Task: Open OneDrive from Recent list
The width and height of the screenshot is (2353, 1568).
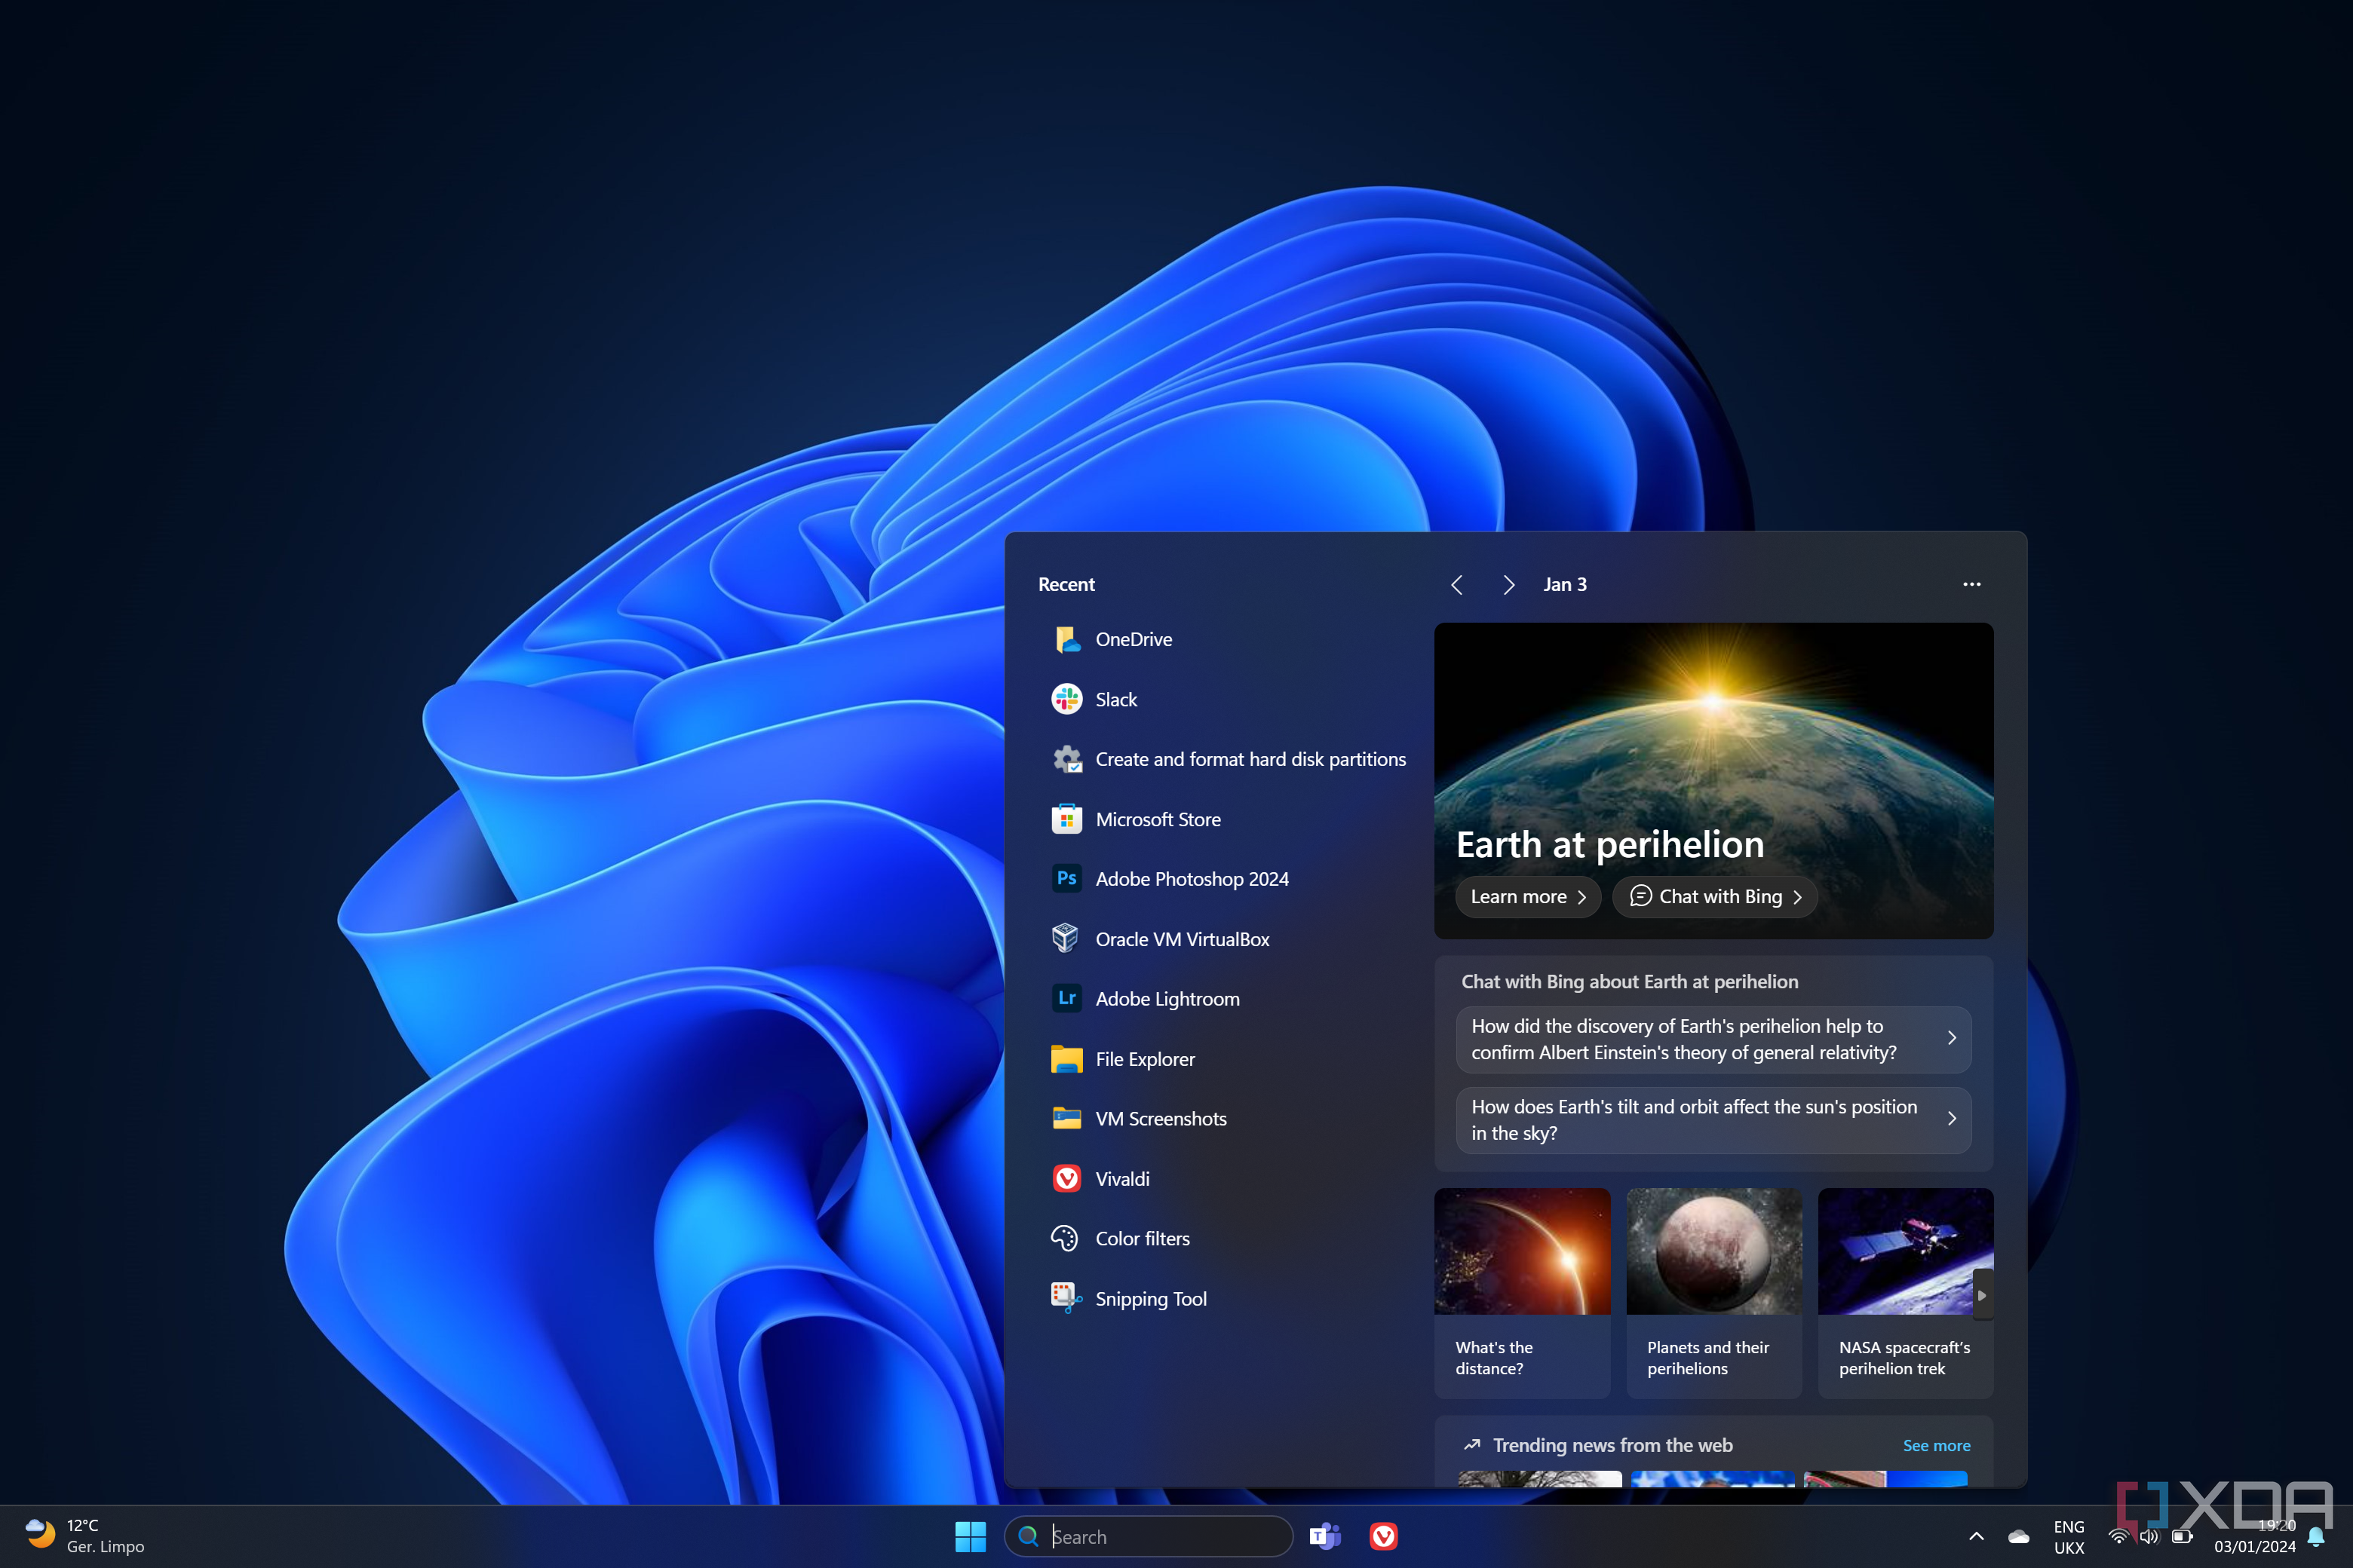Action: click(1134, 639)
